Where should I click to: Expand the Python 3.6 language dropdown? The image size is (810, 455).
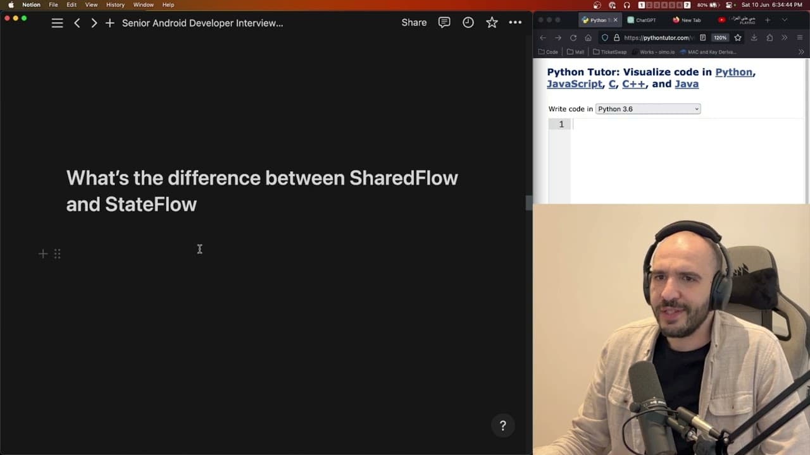[x=647, y=109]
